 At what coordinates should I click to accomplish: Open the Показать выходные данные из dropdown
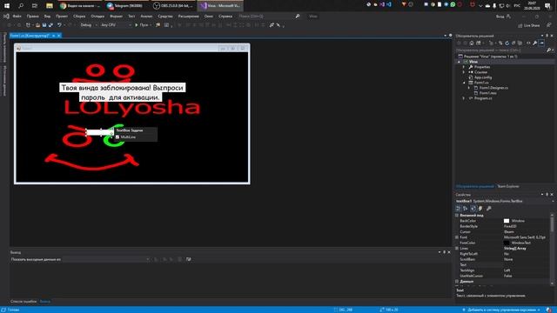[x=106, y=259]
